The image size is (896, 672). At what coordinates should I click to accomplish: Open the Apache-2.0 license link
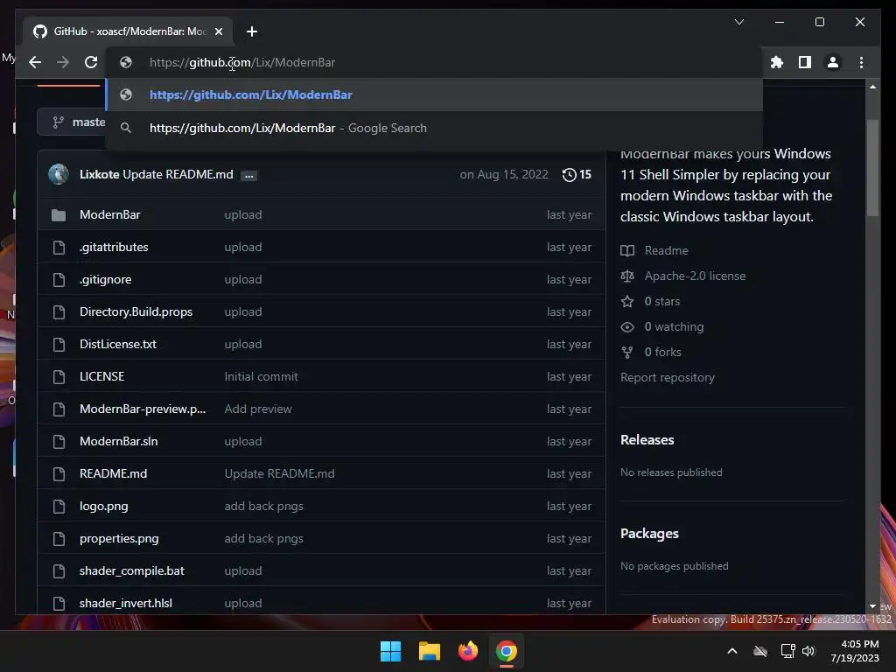tap(695, 276)
